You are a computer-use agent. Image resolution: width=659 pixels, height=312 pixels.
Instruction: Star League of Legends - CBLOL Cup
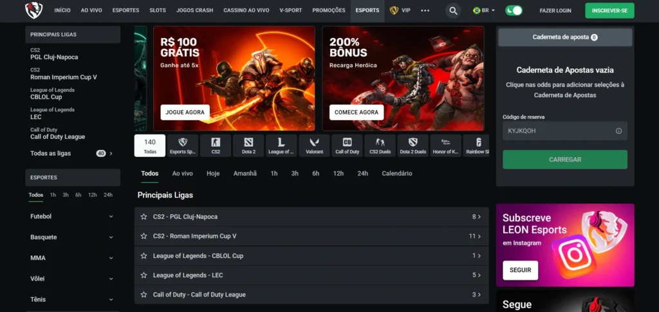tap(144, 256)
